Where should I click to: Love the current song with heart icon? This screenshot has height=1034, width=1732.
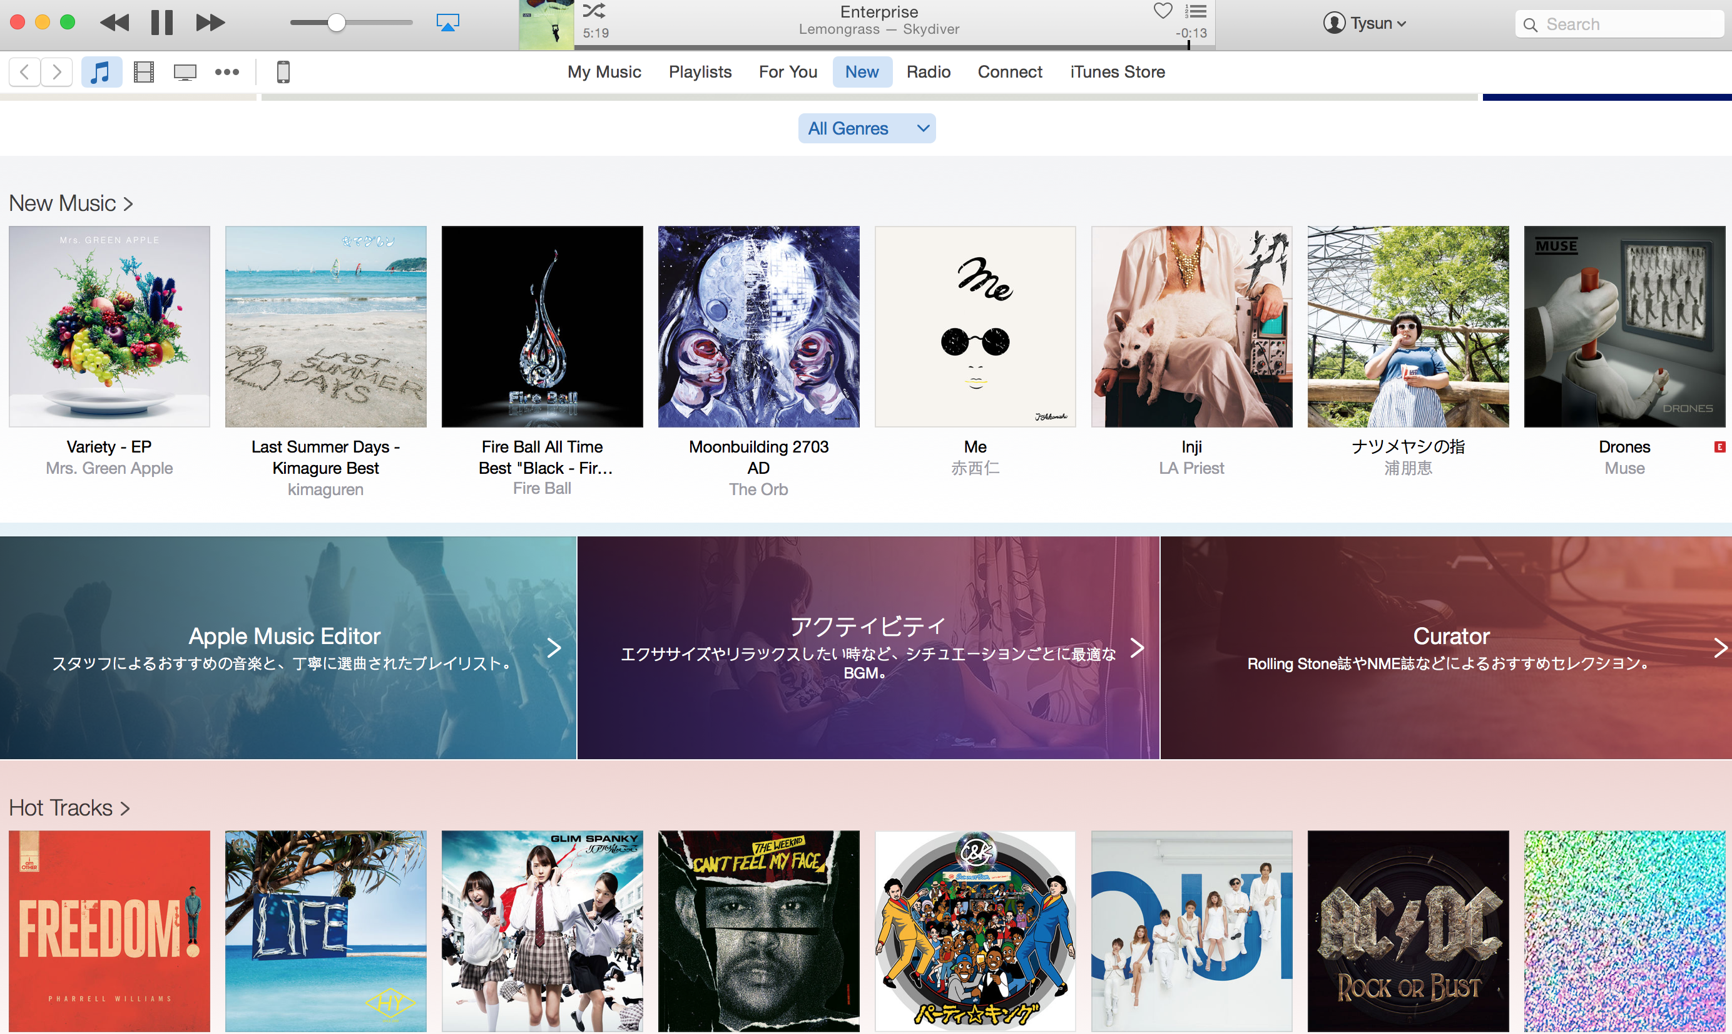point(1163,11)
